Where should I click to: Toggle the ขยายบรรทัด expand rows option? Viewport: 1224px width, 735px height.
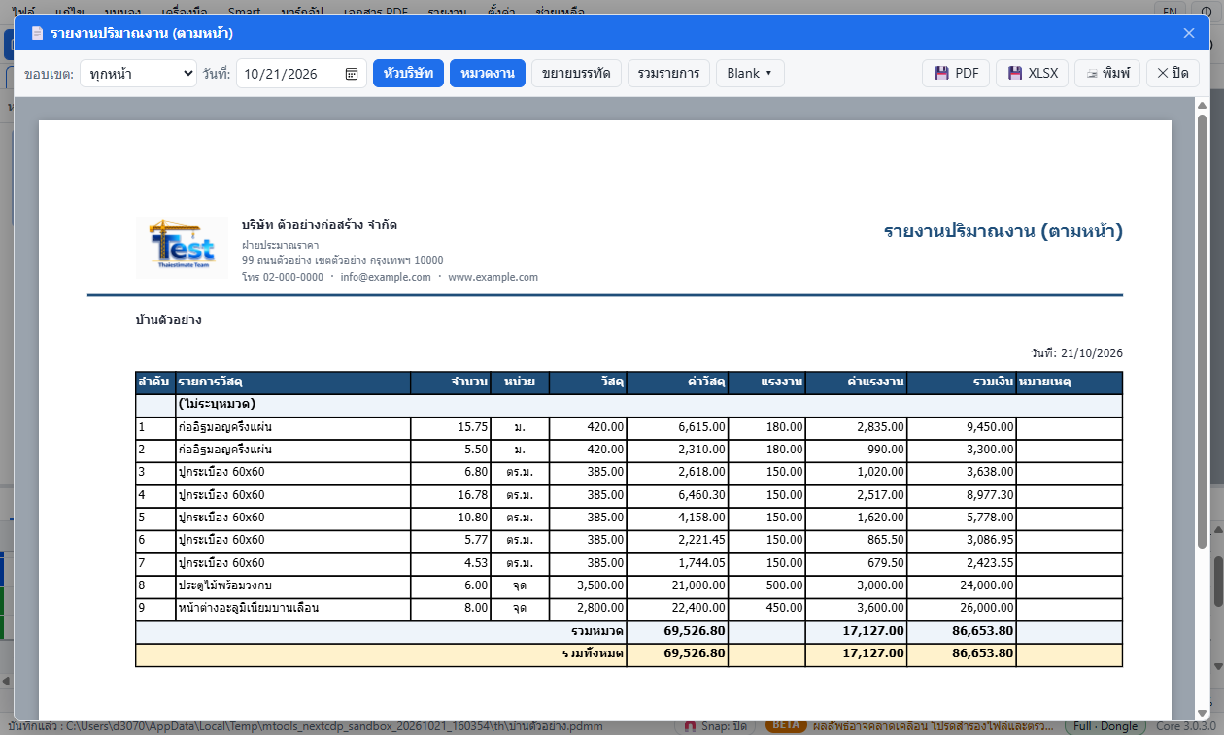pyautogui.click(x=577, y=73)
